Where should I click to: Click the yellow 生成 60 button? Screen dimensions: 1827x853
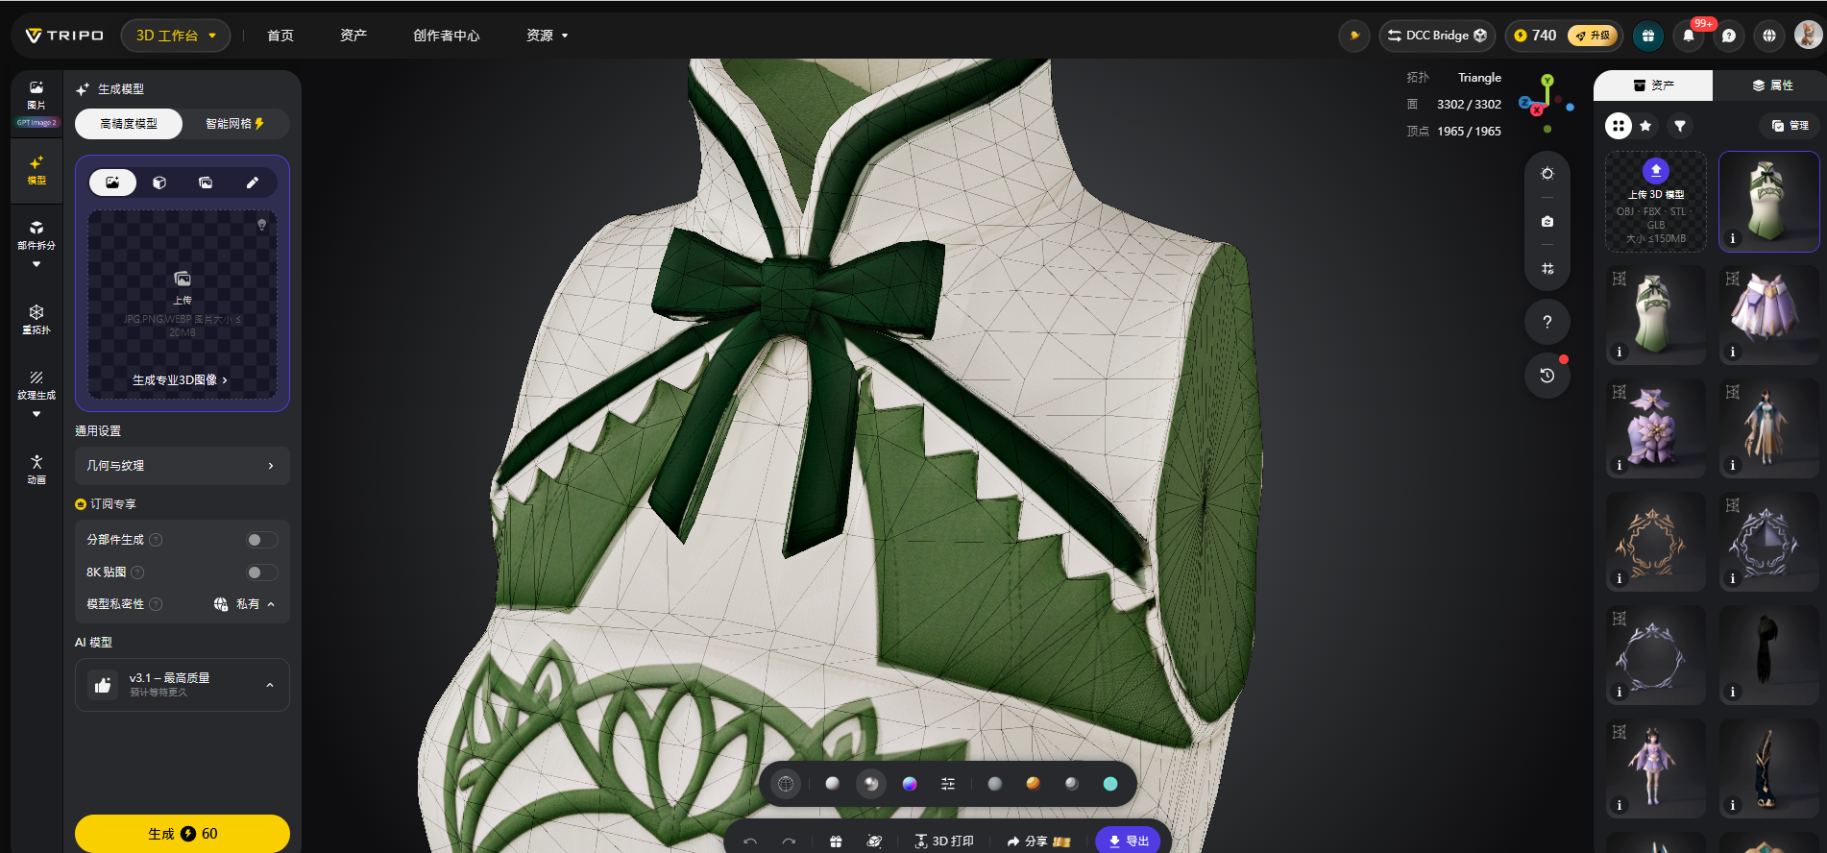click(x=183, y=834)
